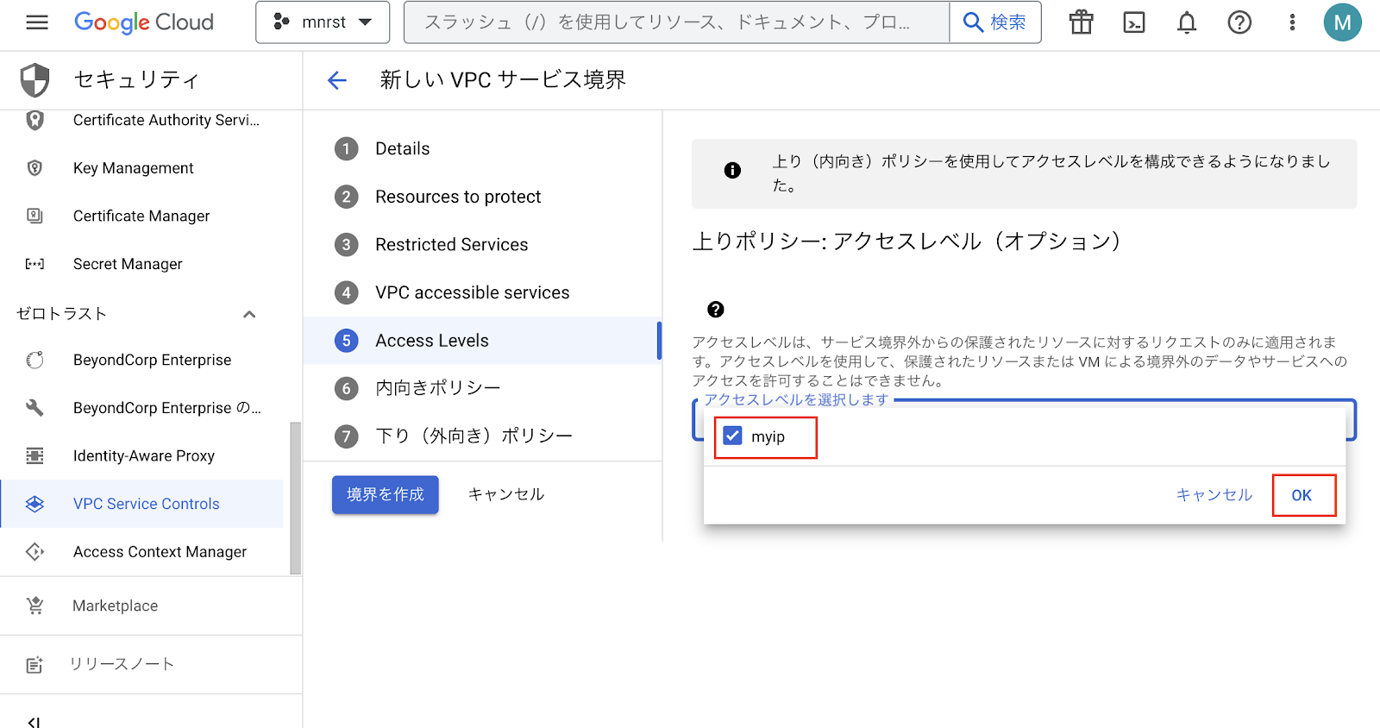The height and width of the screenshot is (728, 1380).
Task: Click キャンセル in the access level popup
Action: pos(1214,495)
